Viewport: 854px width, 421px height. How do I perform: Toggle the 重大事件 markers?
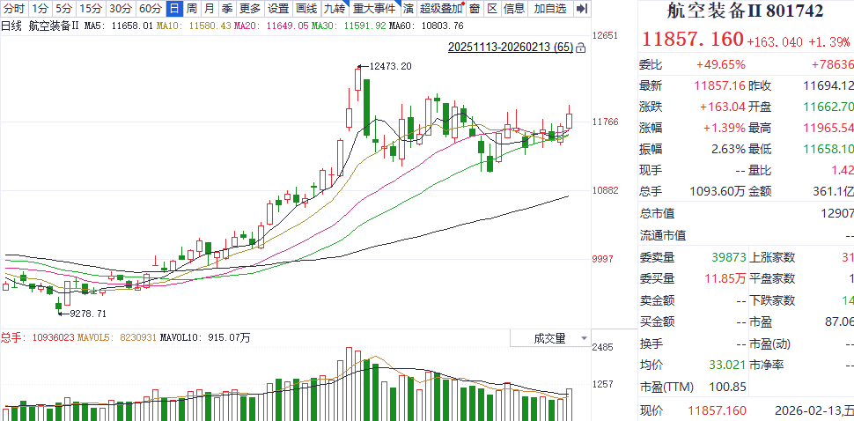[x=374, y=9]
